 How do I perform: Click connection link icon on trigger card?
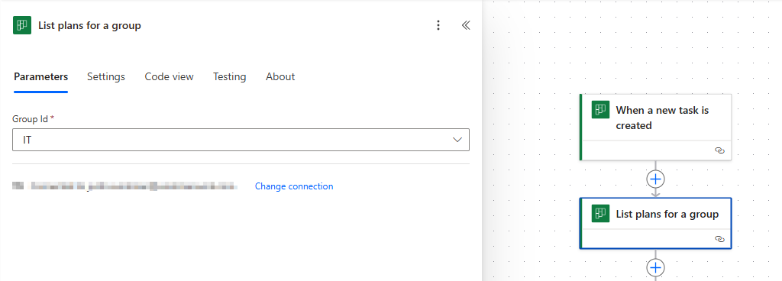[719, 150]
